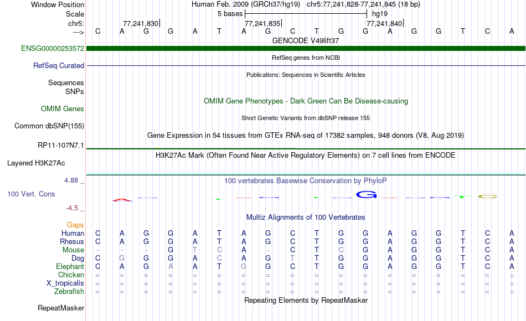Click the Scale label
Viewport: 526px width, 321px height.
tap(75, 14)
